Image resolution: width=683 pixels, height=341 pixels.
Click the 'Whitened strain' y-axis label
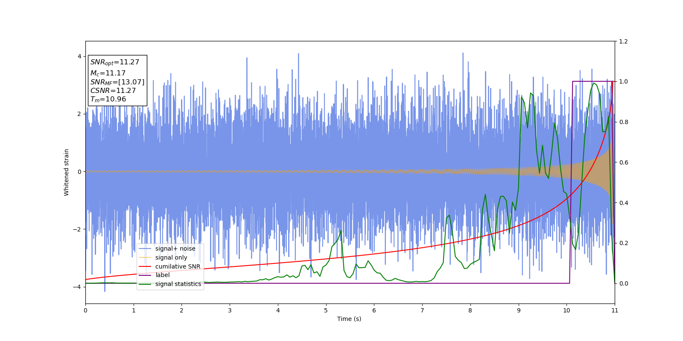tap(67, 172)
